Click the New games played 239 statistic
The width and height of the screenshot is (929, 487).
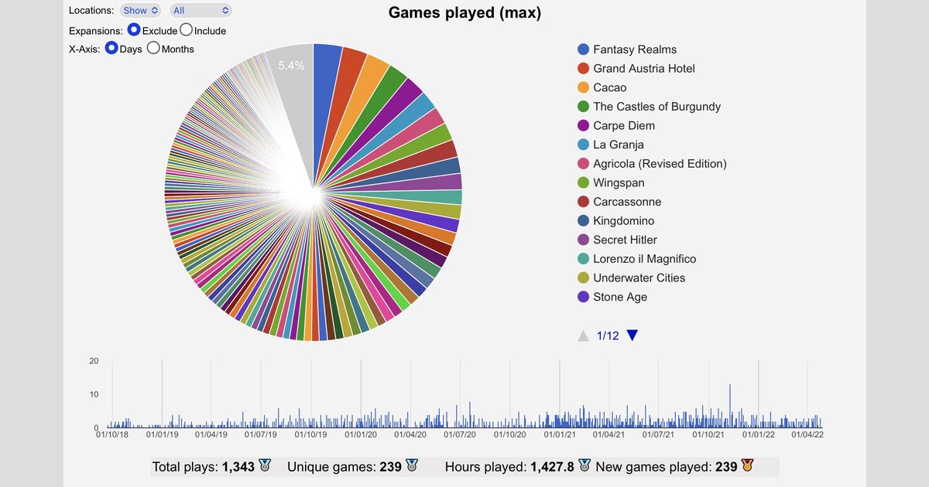tap(666, 466)
